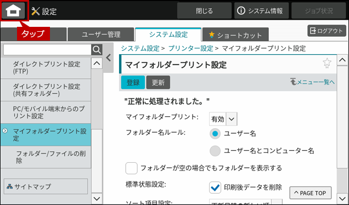Open プリンター設定 breadcrumb link
Viewport: 349px width, 205px height.
click(x=191, y=48)
